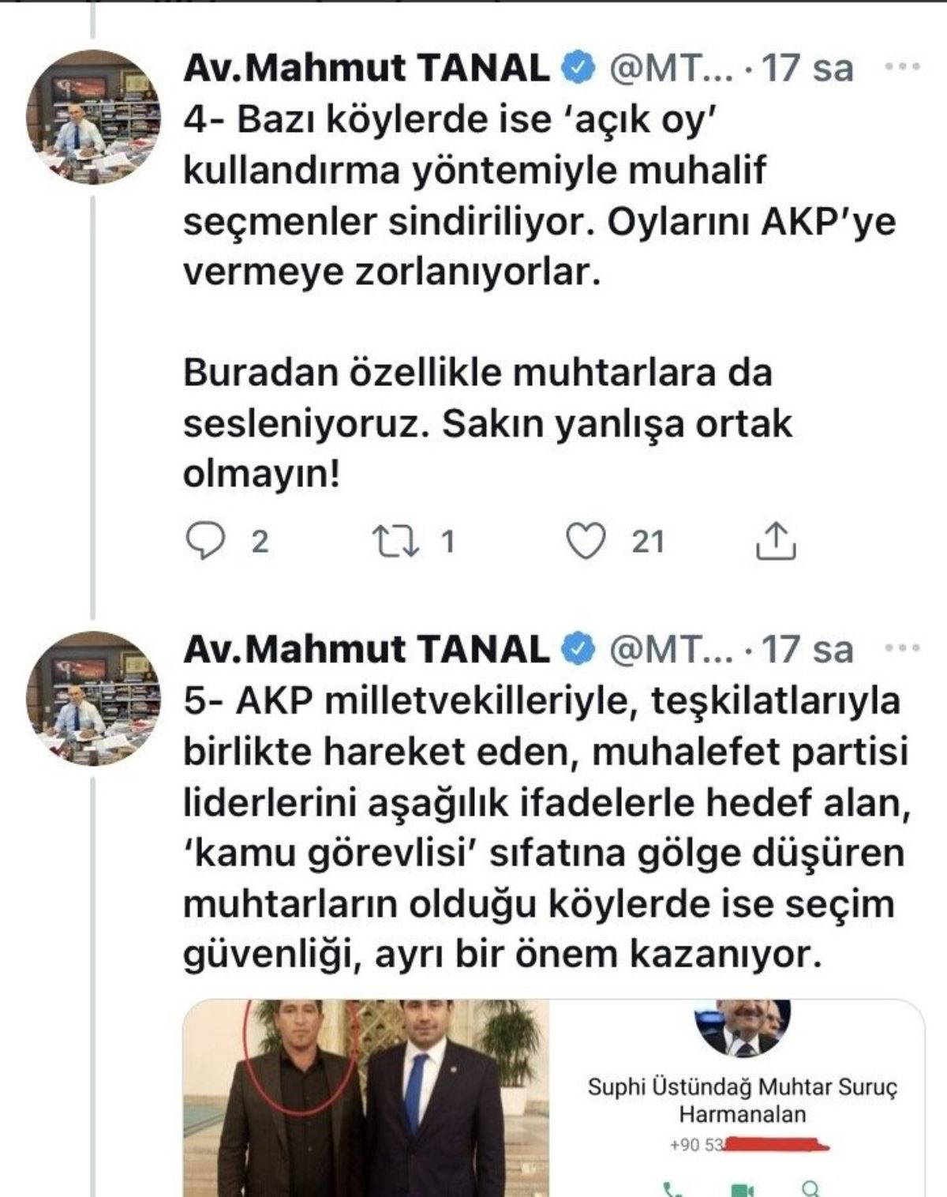This screenshot has height=1197, width=947.
Task: Open more options on the tweet numbered 5
Action: pos(902,649)
